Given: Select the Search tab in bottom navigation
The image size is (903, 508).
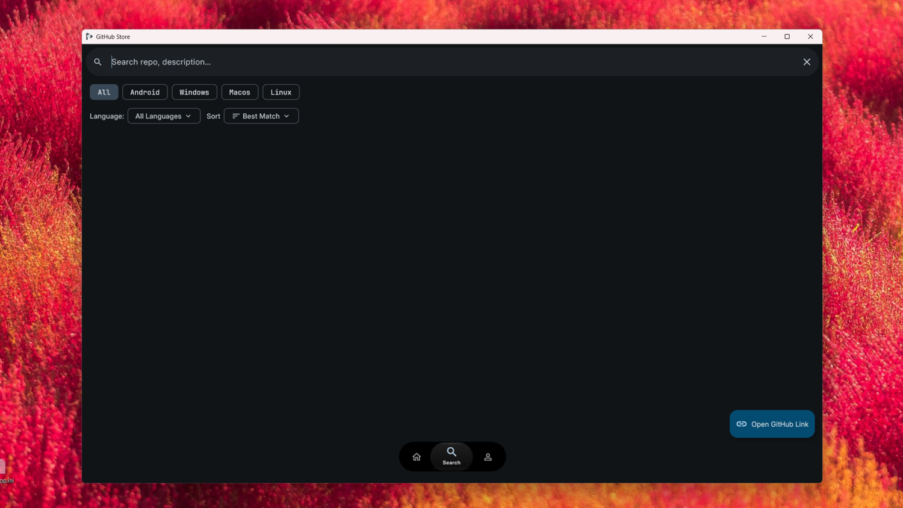Looking at the screenshot, I should point(451,457).
